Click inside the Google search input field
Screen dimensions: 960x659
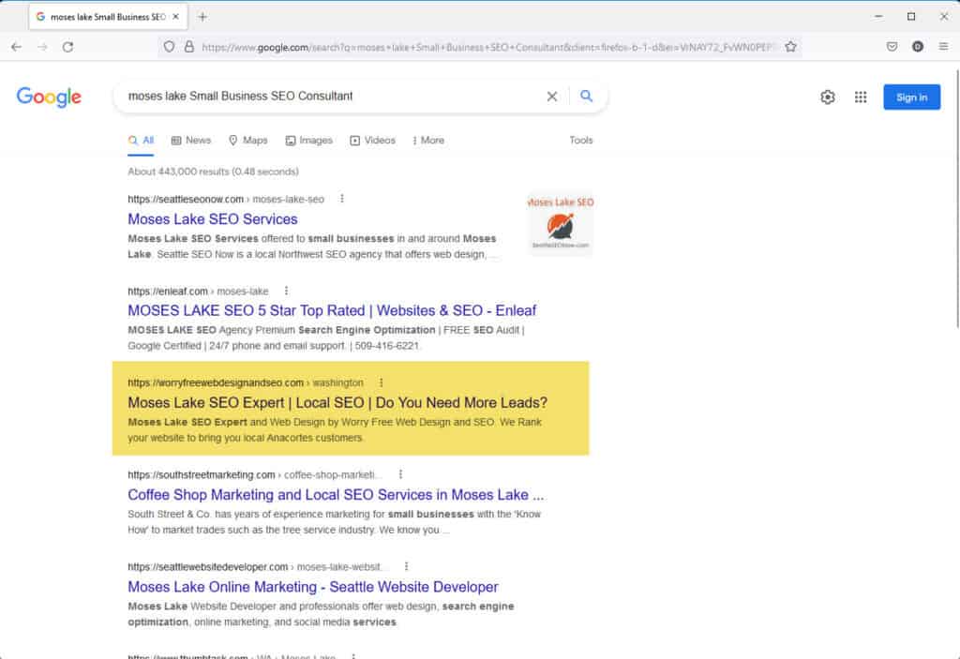click(x=331, y=97)
